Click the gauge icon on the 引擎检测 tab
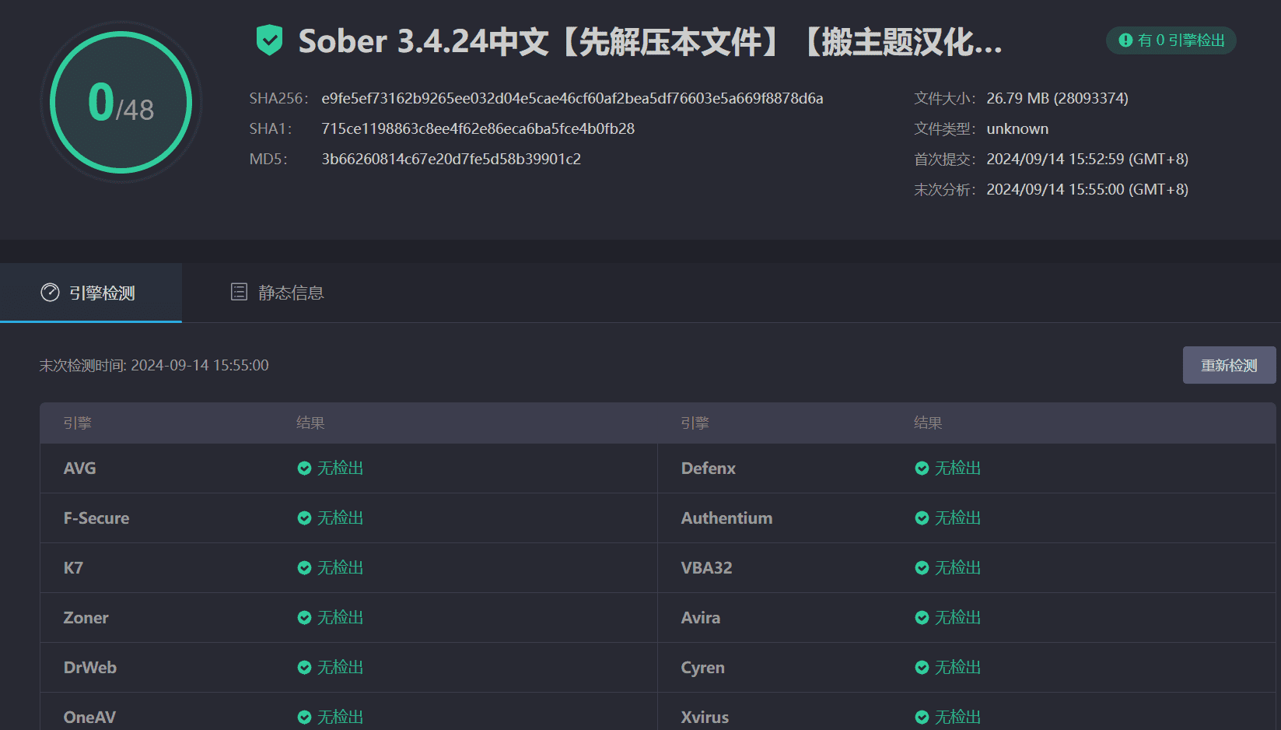This screenshot has height=730, width=1281. tap(50, 293)
